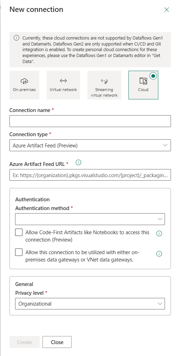Click the On-premises cloud upload icon
This screenshot has height=356, width=179.
[x=24, y=81]
